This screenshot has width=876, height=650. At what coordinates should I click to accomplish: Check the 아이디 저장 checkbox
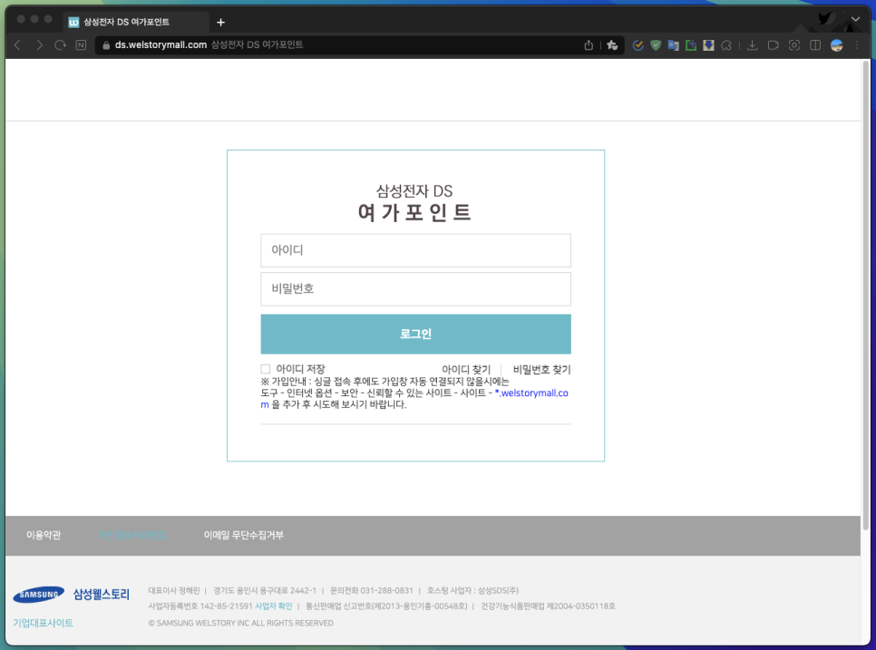tap(266, 369)
